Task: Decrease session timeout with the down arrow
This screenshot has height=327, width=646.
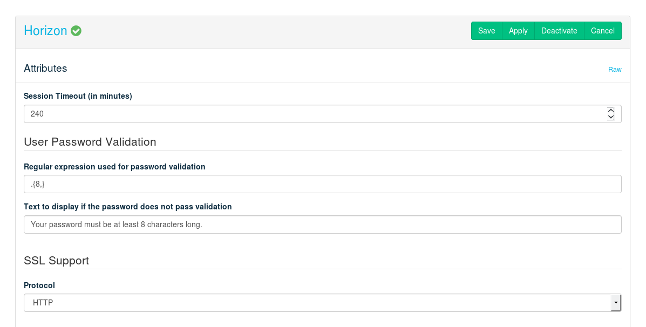Action: [611, 117]
